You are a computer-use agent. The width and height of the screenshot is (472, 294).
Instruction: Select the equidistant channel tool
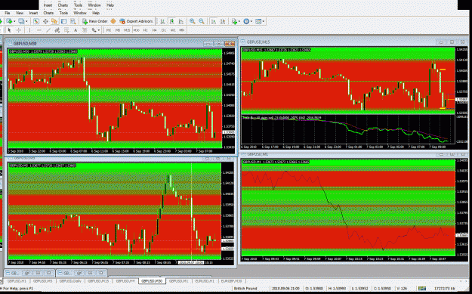(x=57, y=30)
